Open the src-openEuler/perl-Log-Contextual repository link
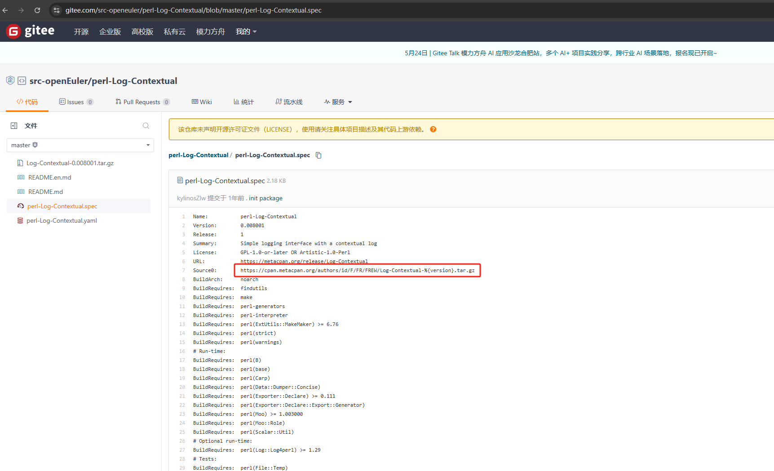 pos(103,81)
